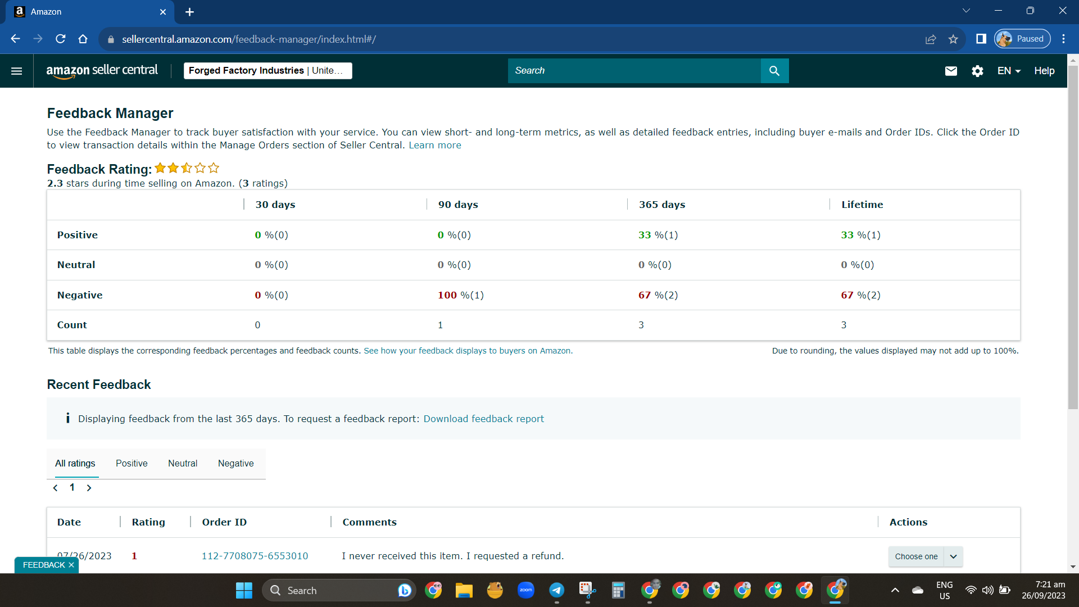Screen dimensions: 1079x607
Task: Open Calculator from the taskbar
Action: pyautogui.click(x=619, y=590)
